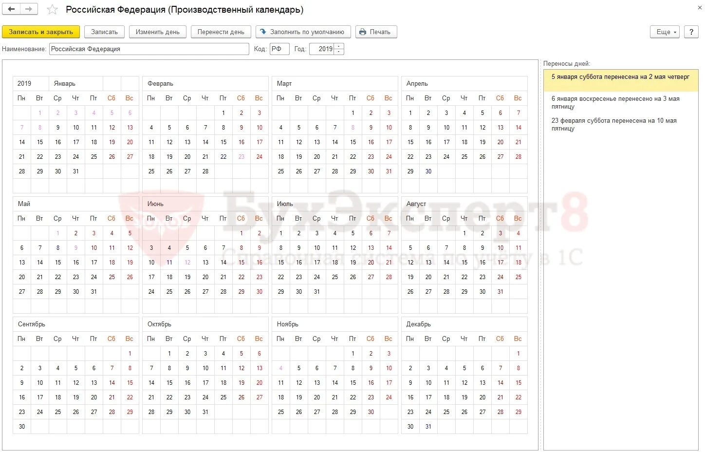
Task: Click the Код input field
Action: point(279,49)
